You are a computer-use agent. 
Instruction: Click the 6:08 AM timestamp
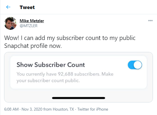click(x=11, y=109)
